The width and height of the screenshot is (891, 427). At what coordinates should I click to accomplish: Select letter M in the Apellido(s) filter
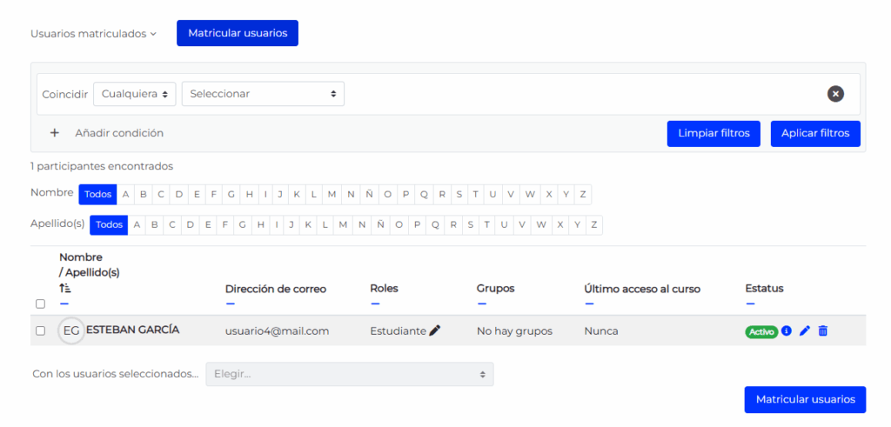(344, 225)
